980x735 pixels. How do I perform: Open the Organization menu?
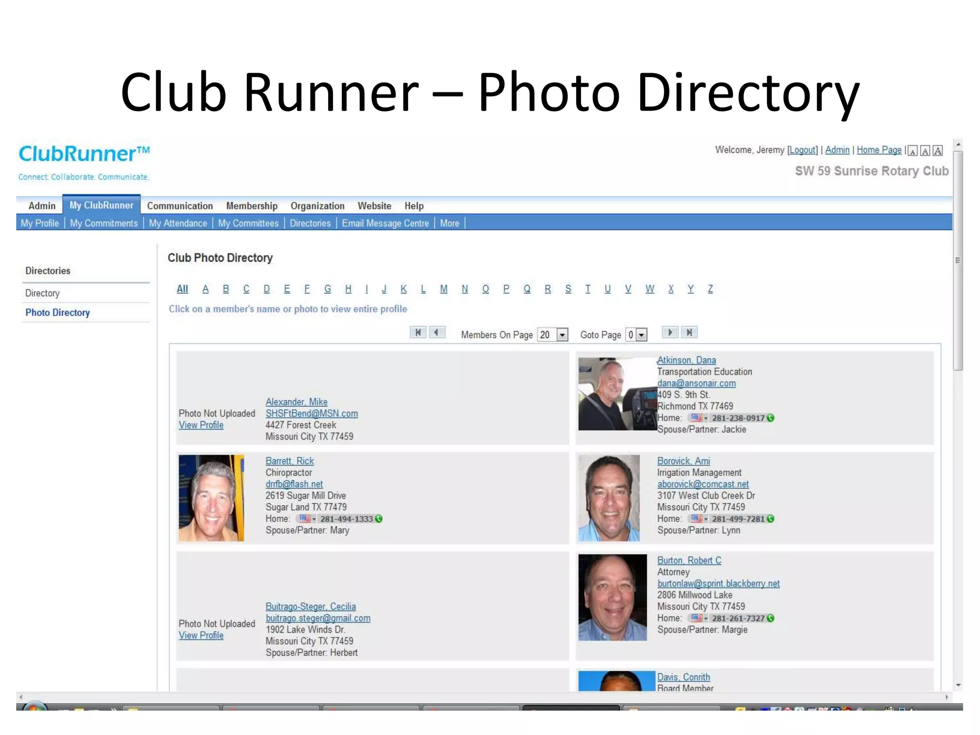coord(318,206)
